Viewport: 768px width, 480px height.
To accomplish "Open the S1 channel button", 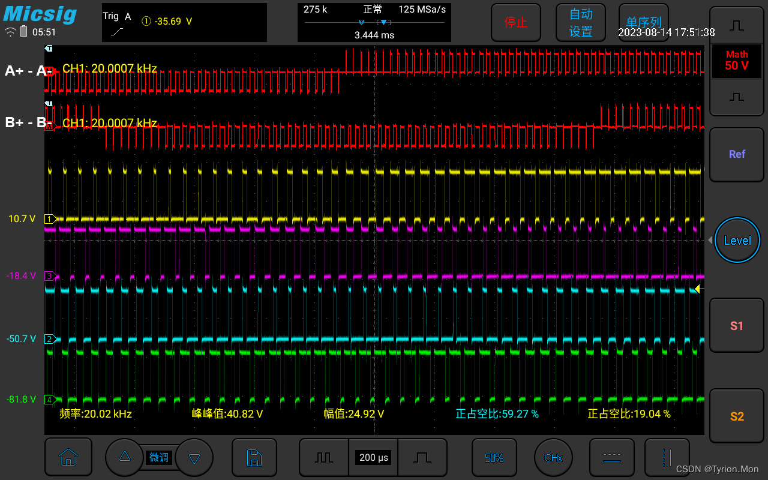I will [737, 325].
